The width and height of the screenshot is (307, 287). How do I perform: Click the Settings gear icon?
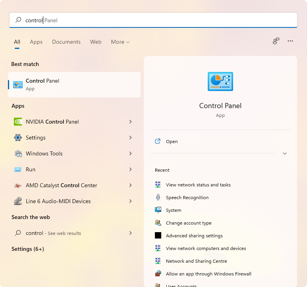click(x=18, y=138)
